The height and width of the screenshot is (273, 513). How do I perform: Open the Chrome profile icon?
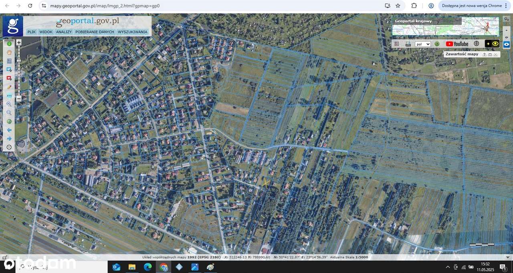(x=431, y=6)
